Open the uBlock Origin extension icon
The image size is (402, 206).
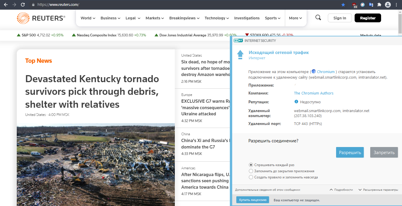point(355,5)
